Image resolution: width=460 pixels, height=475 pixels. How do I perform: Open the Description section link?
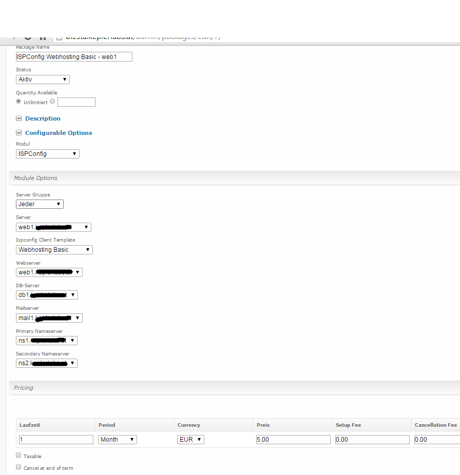click(43, 118)
